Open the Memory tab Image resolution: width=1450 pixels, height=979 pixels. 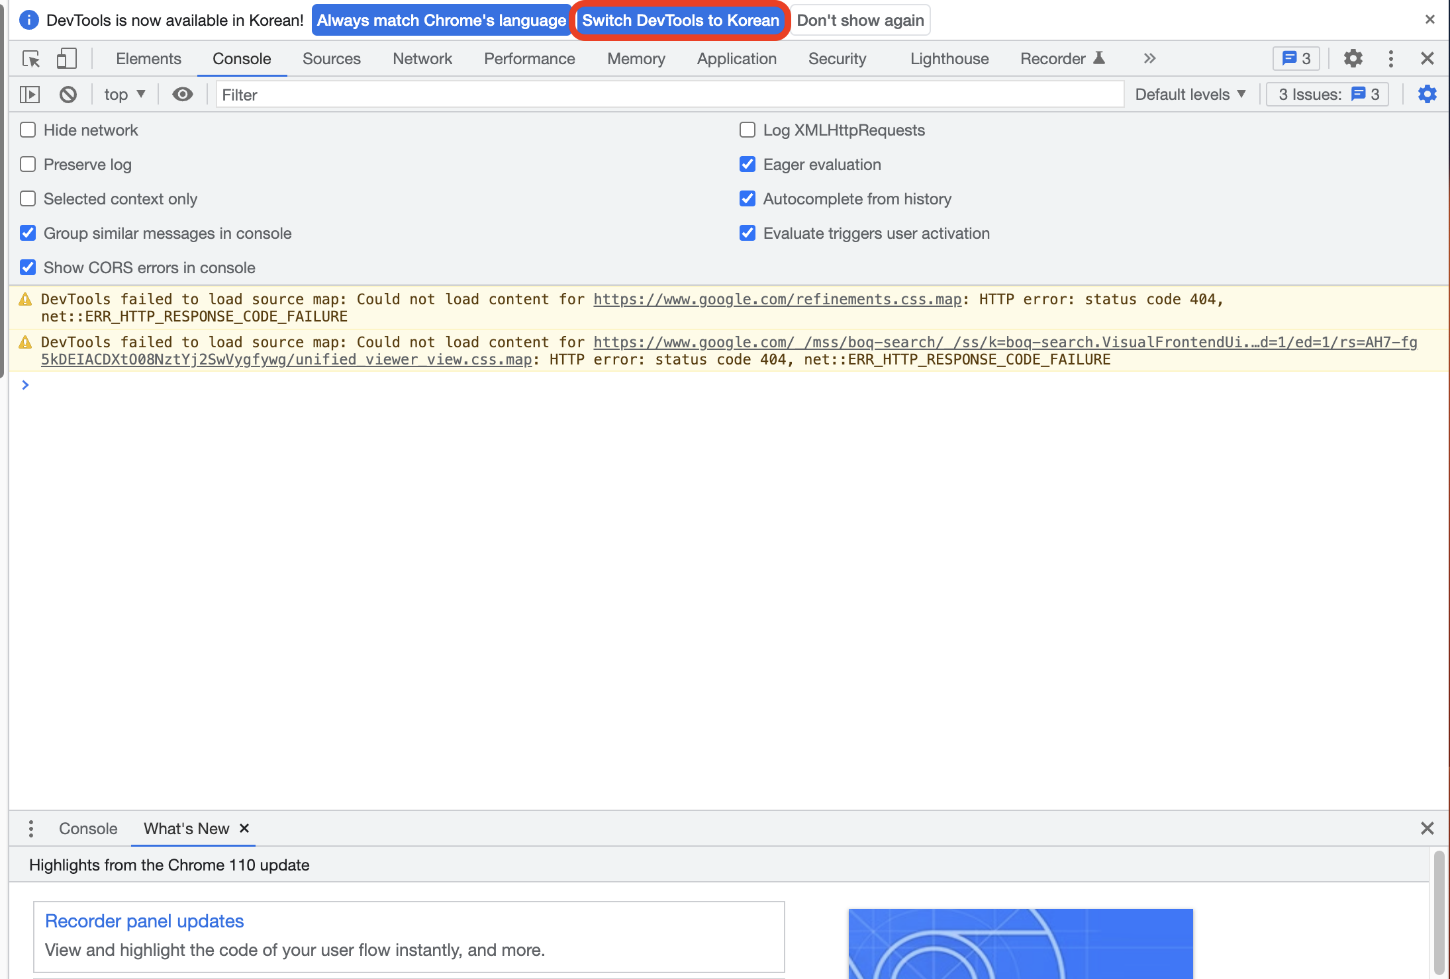click(636, 59)
